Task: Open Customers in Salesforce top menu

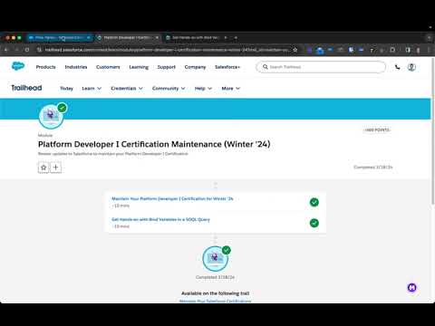Action: click(108, 67)
